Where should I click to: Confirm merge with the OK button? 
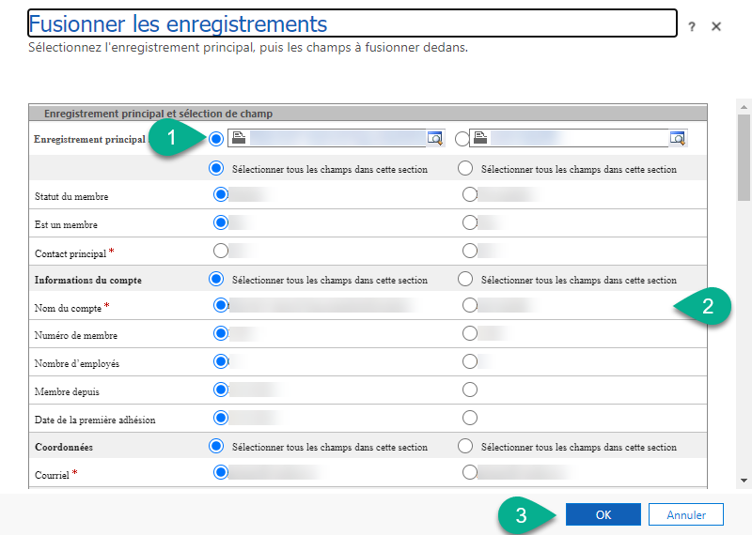click(603, 515)
